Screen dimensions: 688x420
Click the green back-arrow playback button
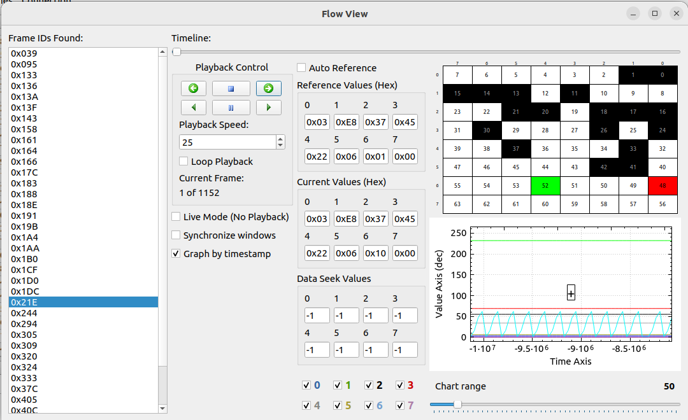click(x=194, y=88)
